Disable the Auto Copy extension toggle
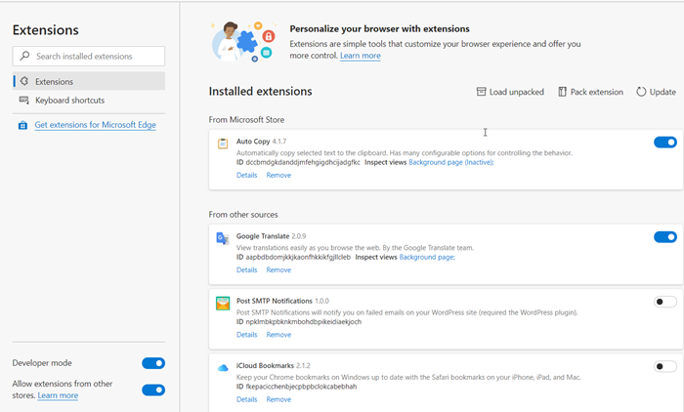 pyautogui.click(x=664, y=143)
